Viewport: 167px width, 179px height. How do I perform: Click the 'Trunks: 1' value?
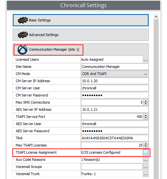(88, 174)
